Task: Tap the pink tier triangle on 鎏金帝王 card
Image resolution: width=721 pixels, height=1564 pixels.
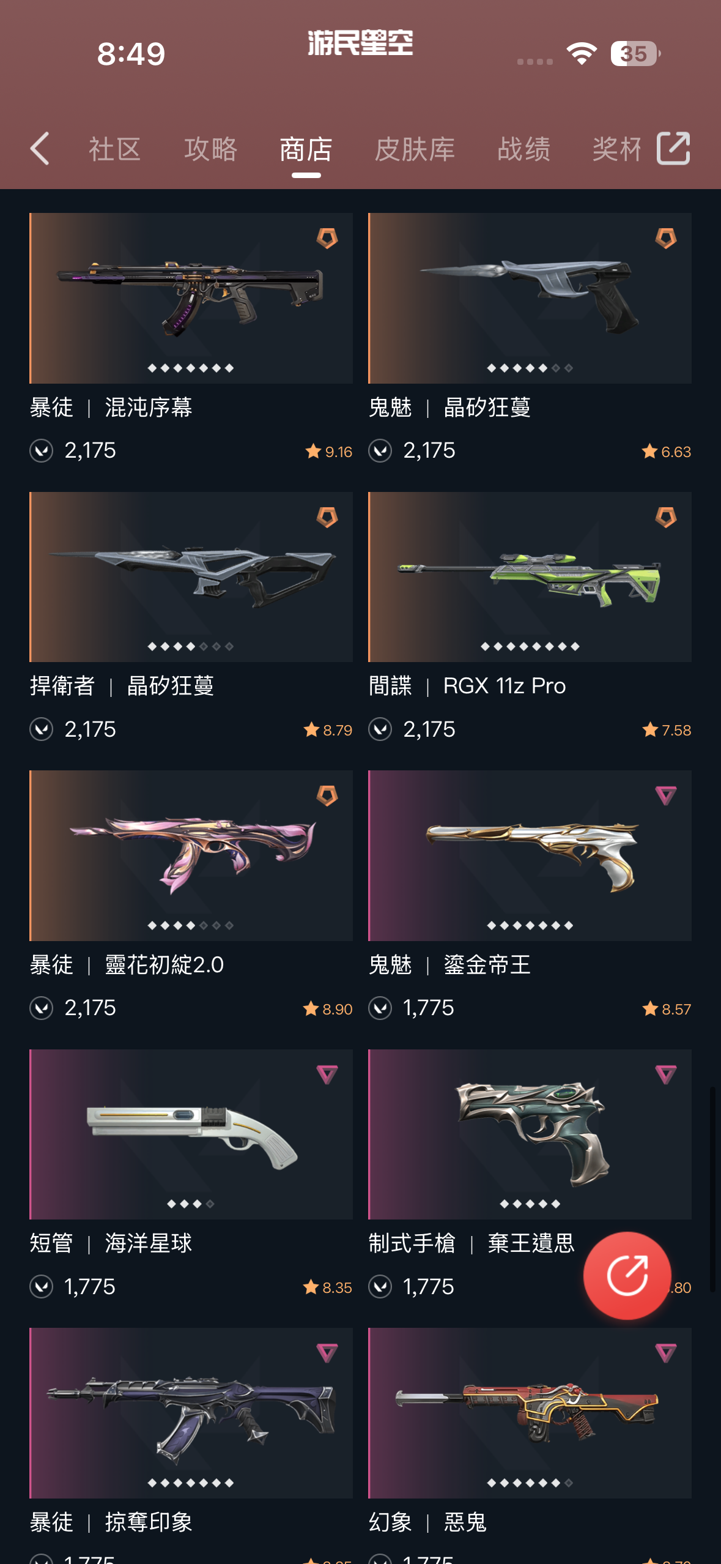Action: pos(666,795)
